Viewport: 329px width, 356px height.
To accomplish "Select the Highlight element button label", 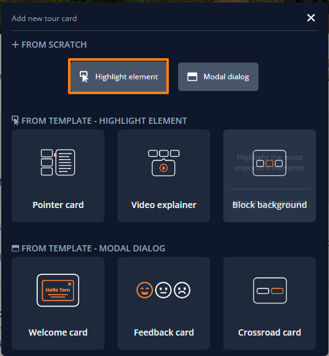I will pyautogui.click(x=126, y=77).
